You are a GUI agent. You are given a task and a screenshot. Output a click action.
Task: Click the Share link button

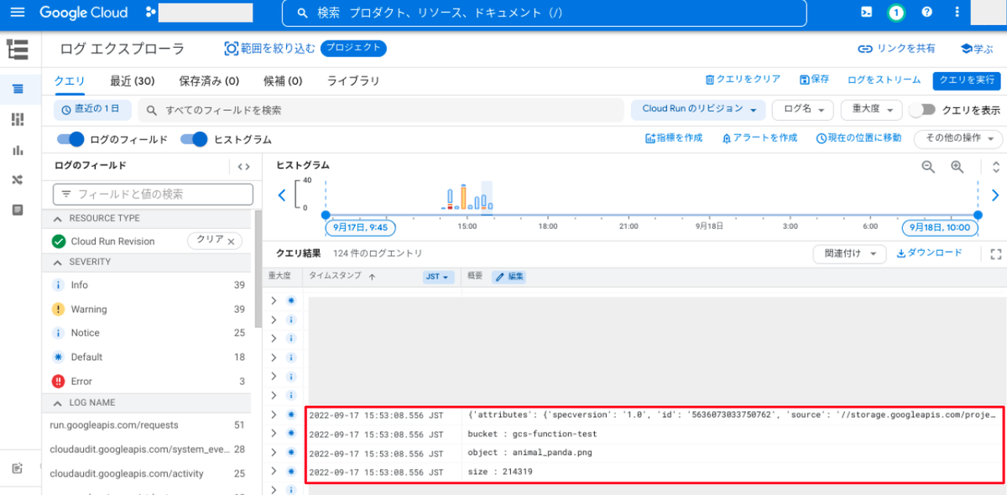coord(896,49)
